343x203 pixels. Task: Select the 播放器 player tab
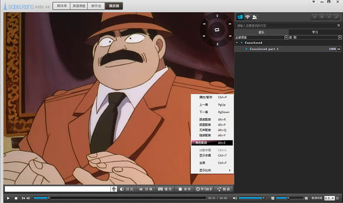tap(114, 6)
